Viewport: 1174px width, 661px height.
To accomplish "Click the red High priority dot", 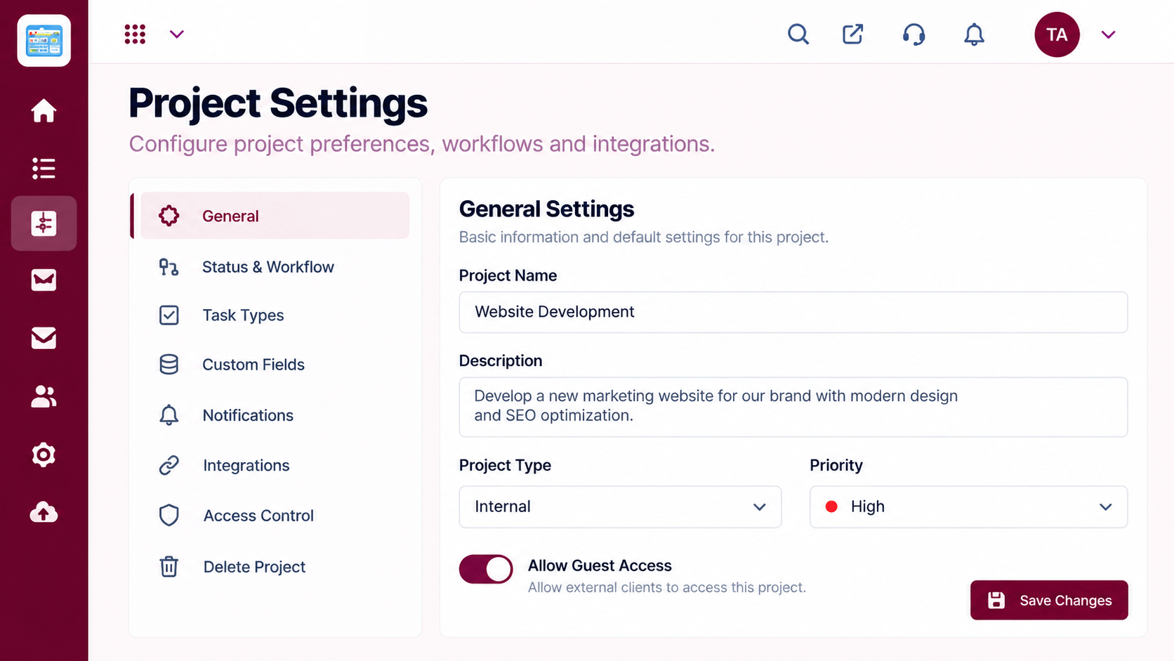I will [831, 506].
